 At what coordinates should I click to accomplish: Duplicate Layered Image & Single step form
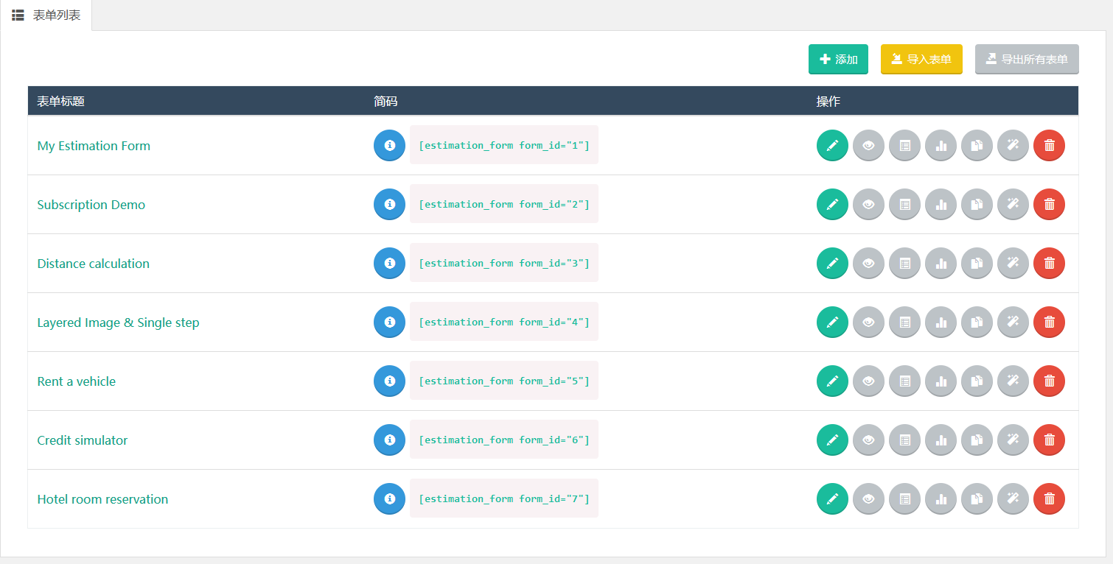977,322
